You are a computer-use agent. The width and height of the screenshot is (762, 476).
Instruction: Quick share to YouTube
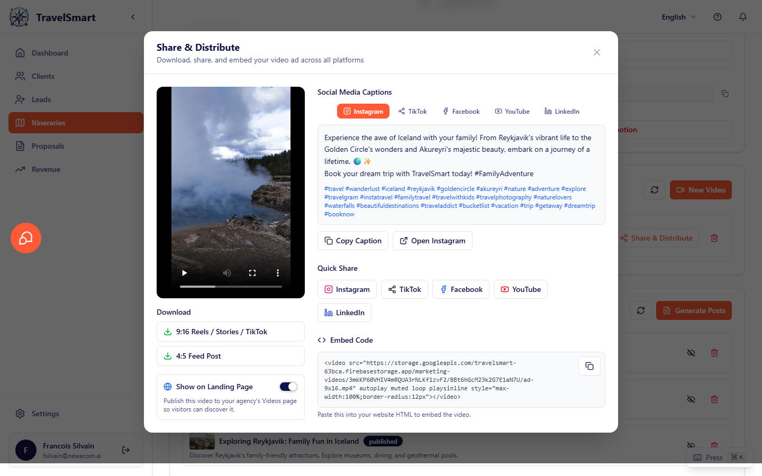(x=521, y=289)
